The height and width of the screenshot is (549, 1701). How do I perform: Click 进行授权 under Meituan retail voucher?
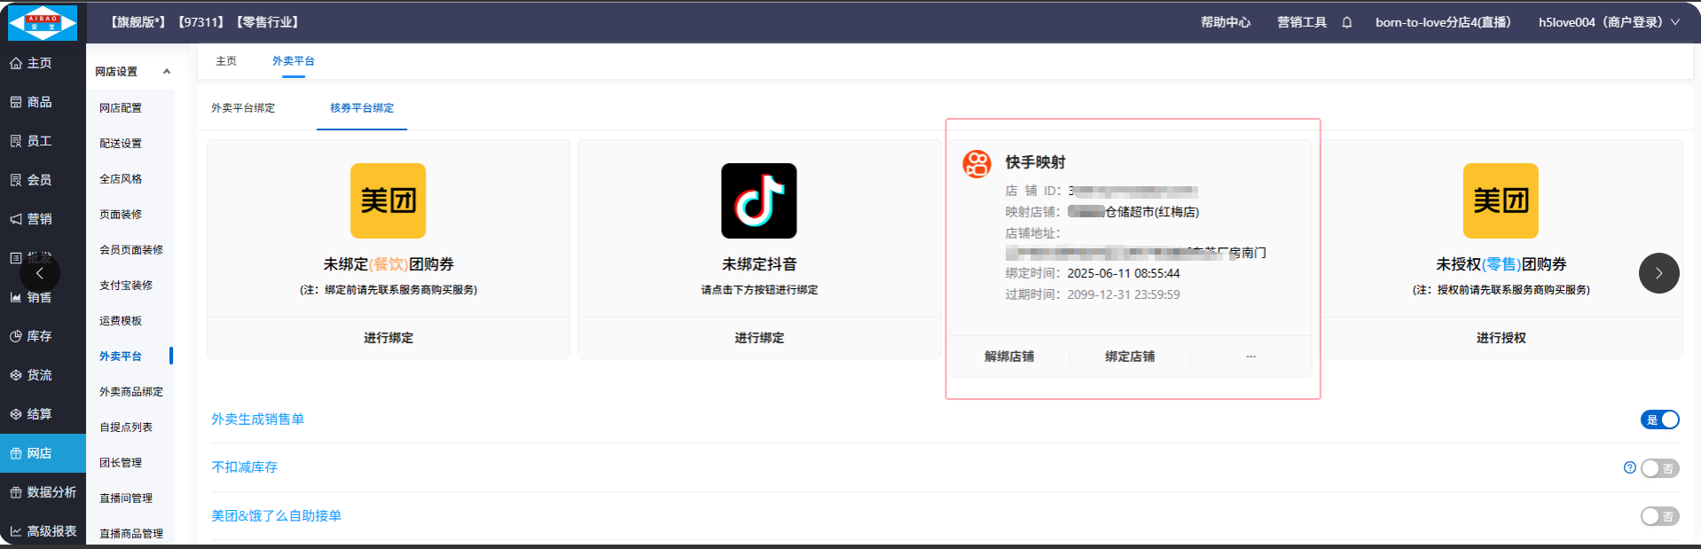coord(1501,338)
